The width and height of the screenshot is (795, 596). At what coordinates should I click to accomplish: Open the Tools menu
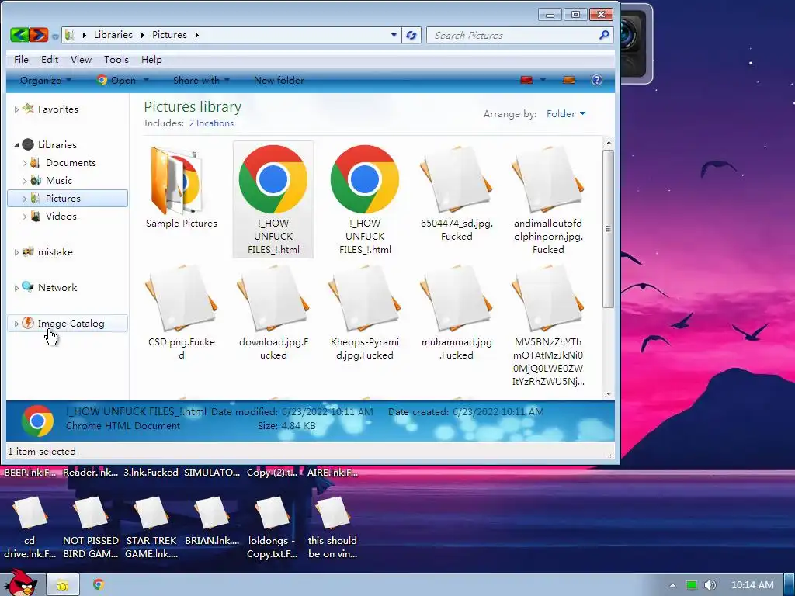pos(116,59)
